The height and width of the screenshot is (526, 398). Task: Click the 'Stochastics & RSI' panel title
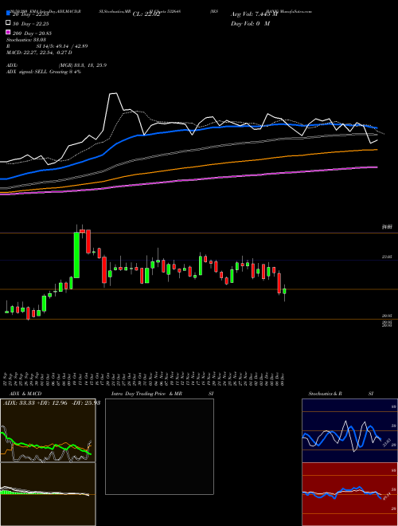(341, 394)
